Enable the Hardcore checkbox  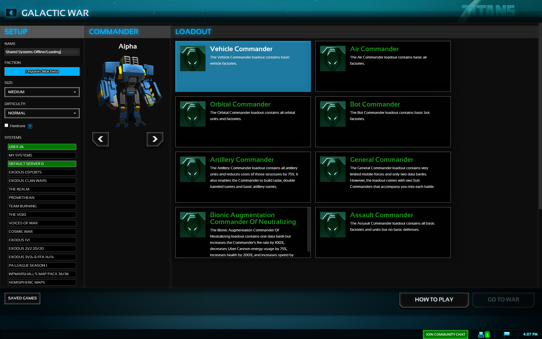(6, 125)
